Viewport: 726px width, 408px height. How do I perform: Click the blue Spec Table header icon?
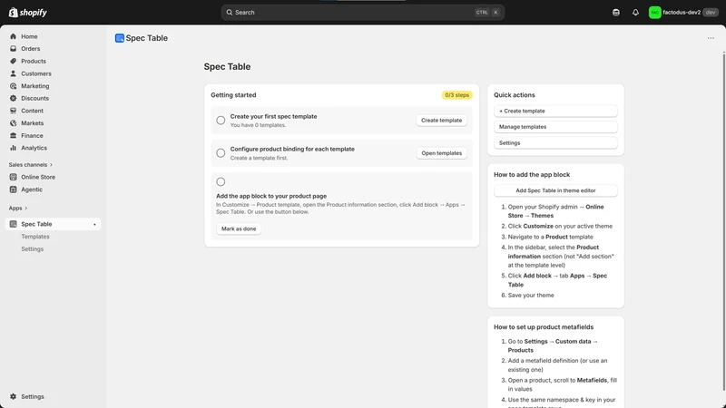point(120,38)
